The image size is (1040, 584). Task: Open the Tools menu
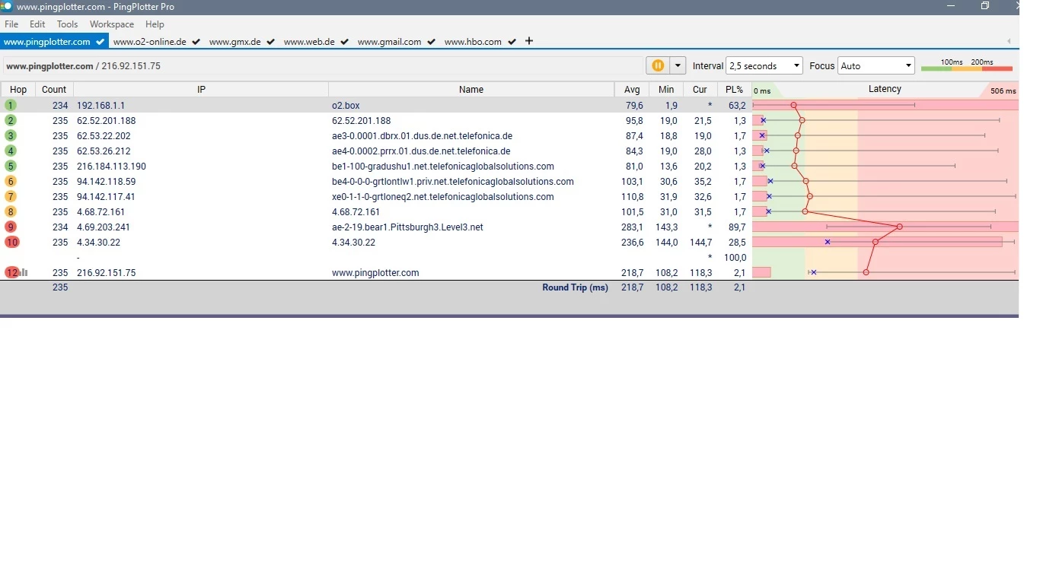[68, 24]
